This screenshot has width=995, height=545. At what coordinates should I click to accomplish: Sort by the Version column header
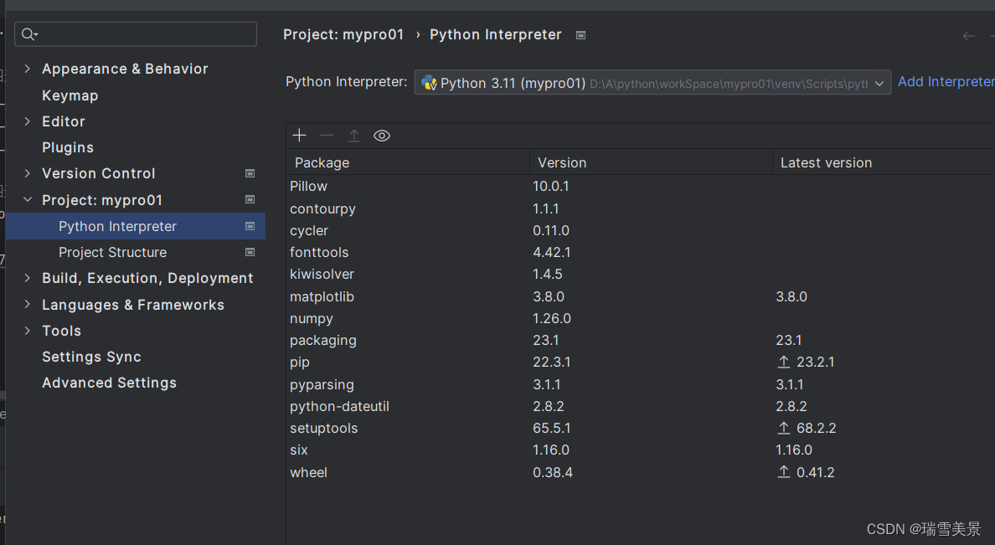[x=651, y=162]
